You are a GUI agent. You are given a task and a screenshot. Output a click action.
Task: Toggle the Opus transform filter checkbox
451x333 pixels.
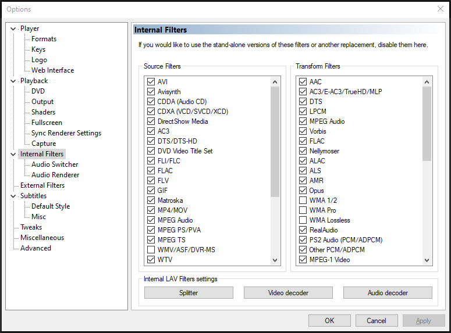pyautogui.click(x=303, y=191)
